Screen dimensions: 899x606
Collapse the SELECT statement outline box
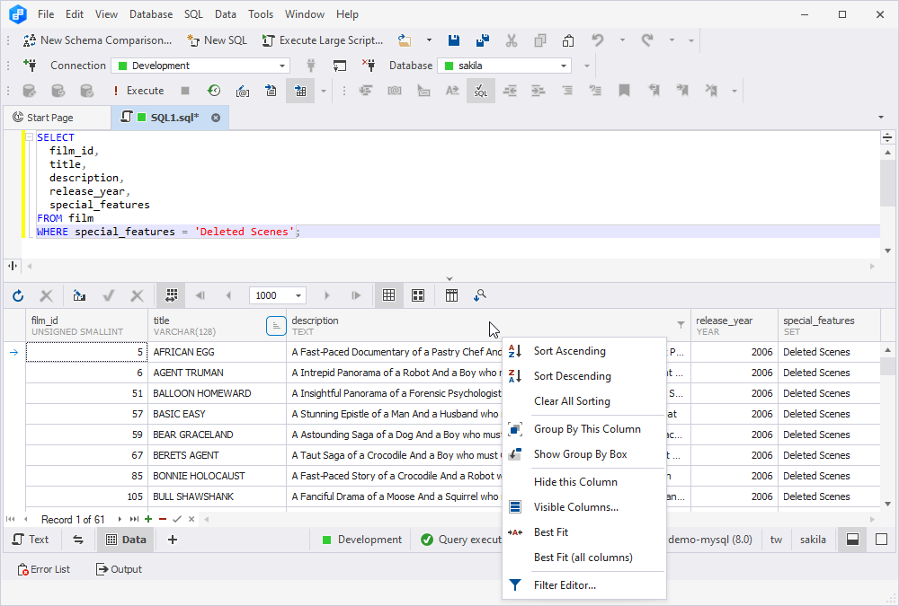click(30, 136)
